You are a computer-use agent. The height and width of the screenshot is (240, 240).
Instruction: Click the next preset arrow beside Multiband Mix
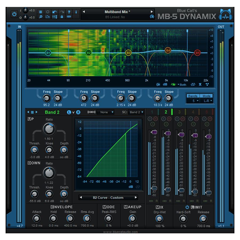coord(152,12)
